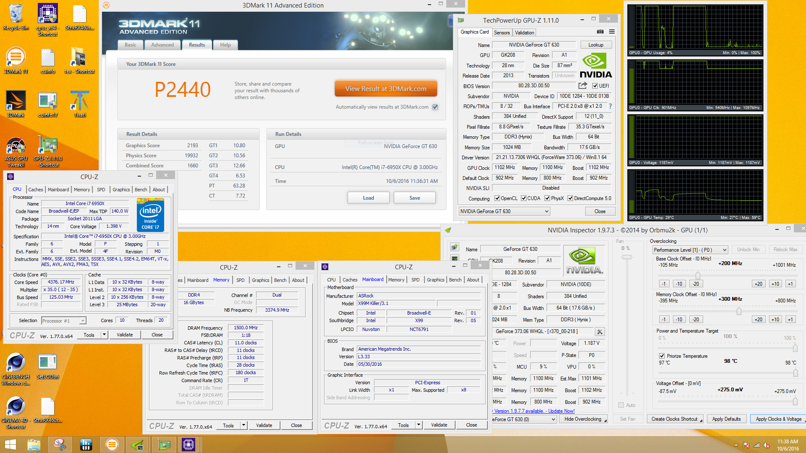This screenshot has width=806, height=453.
Task: Click the GPU Usage sensor graph
Action: 695,29
